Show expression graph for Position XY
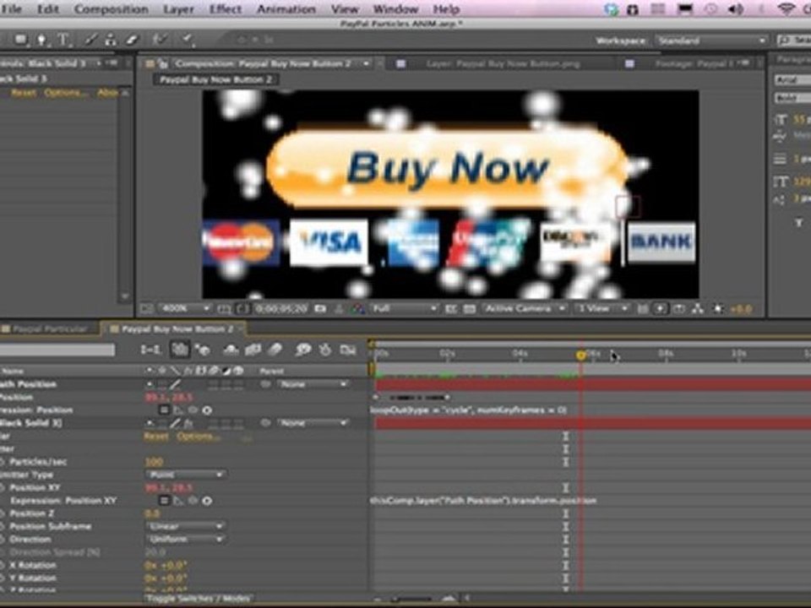 click(178, 501)
